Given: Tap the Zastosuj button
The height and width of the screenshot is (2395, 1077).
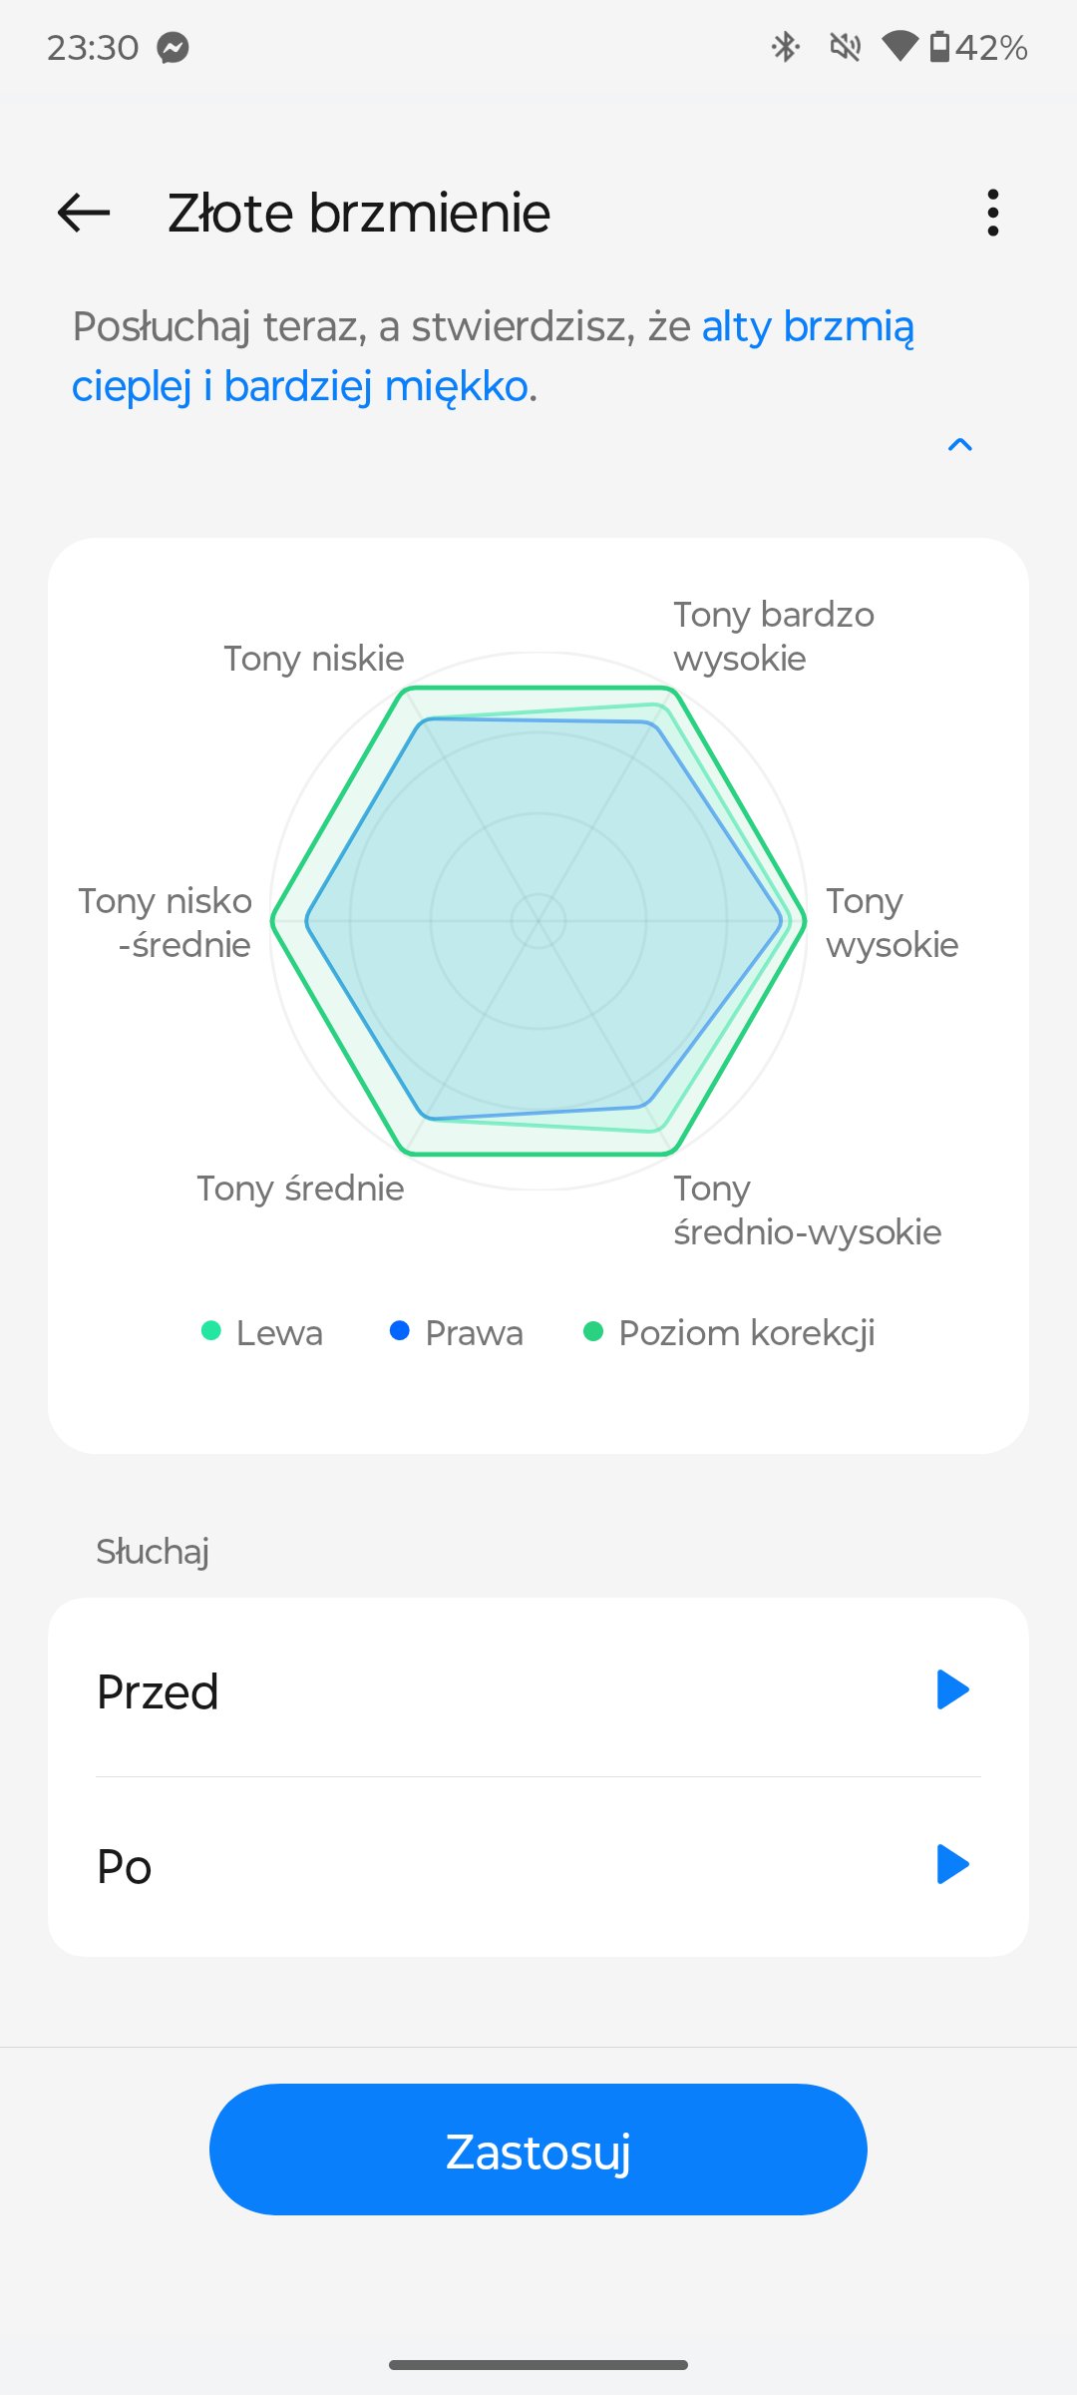Looking at the screenshot, I should 538,2150.
